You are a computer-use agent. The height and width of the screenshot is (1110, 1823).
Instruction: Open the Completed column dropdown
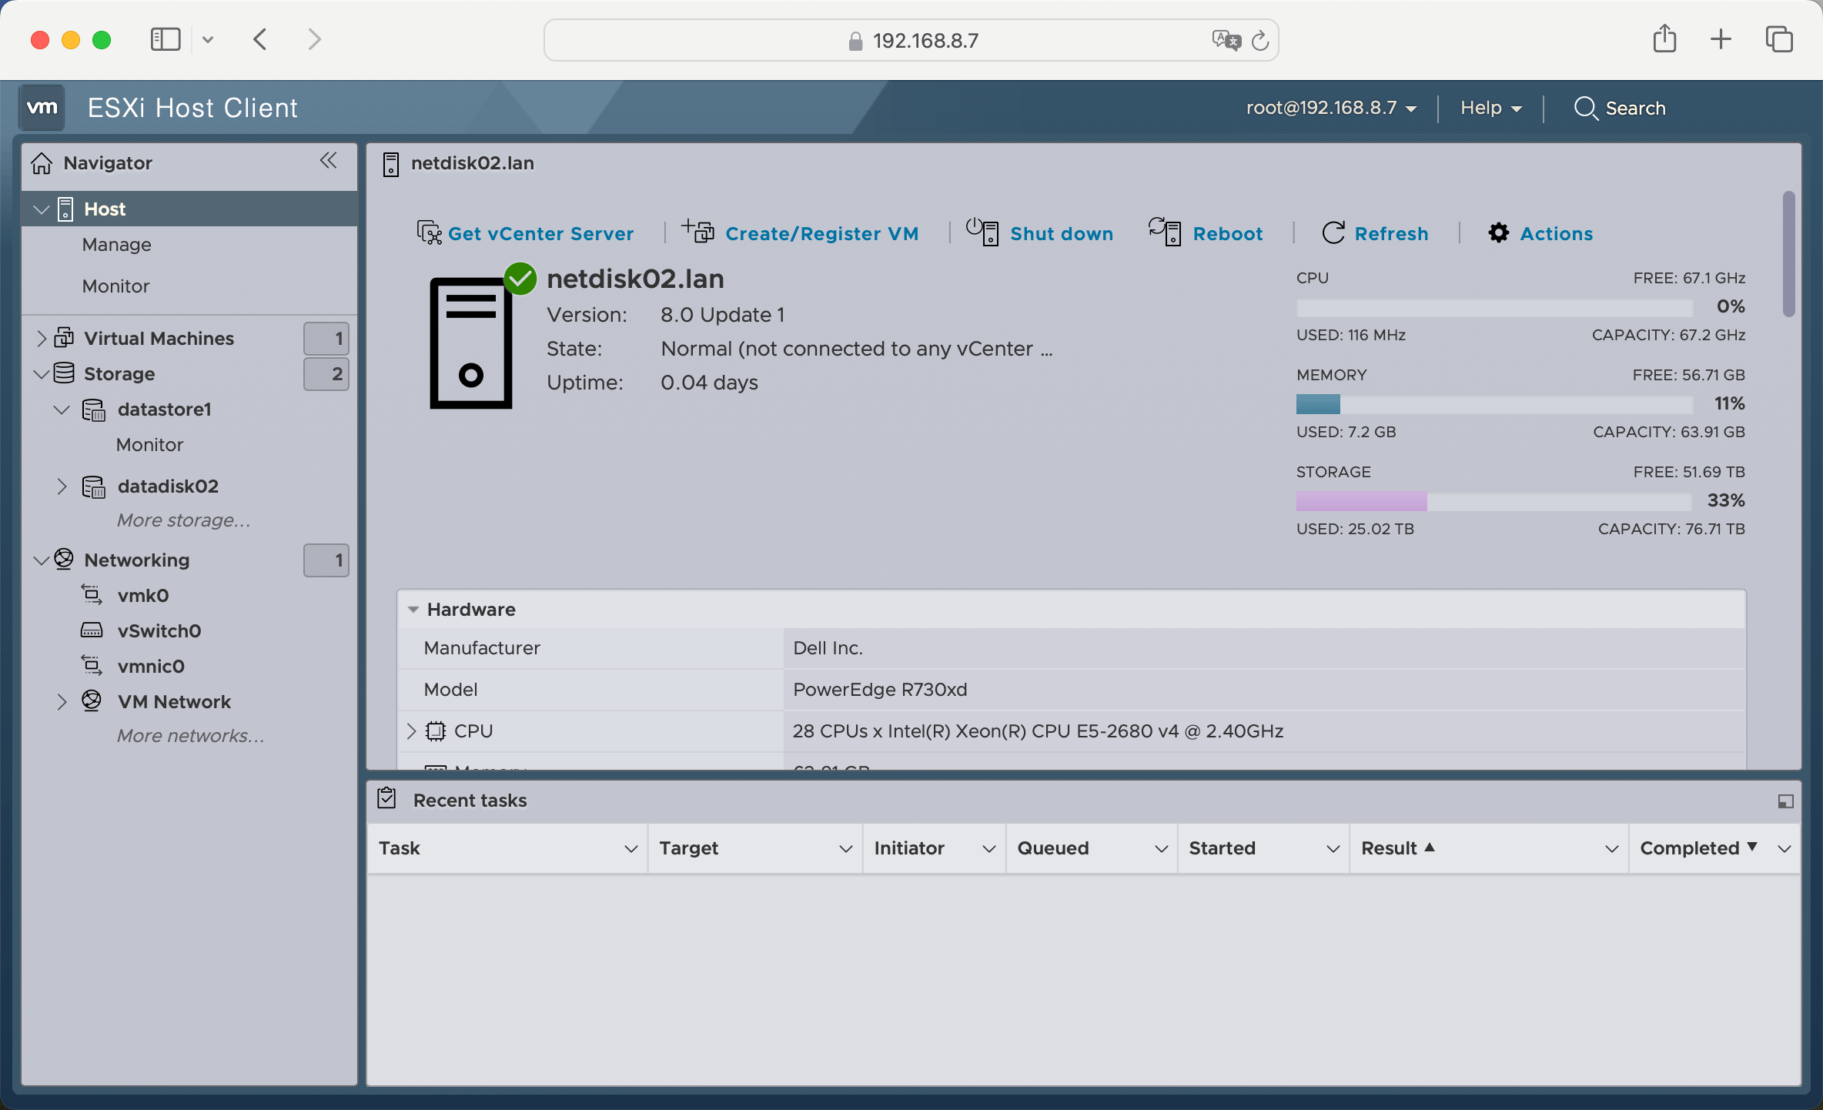[1785, 848]
